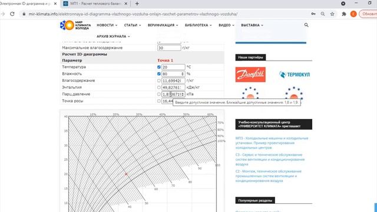Click the site search magnifier icon
The image size is (377, 212).
click(306, 25)
